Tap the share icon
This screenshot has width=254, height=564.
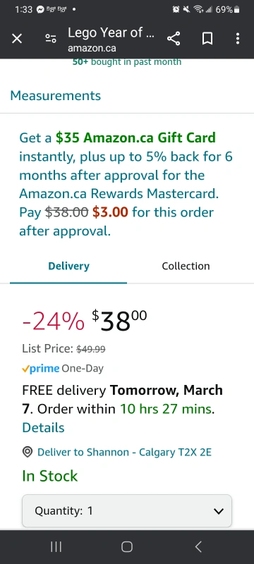click(x=174, y=39)
